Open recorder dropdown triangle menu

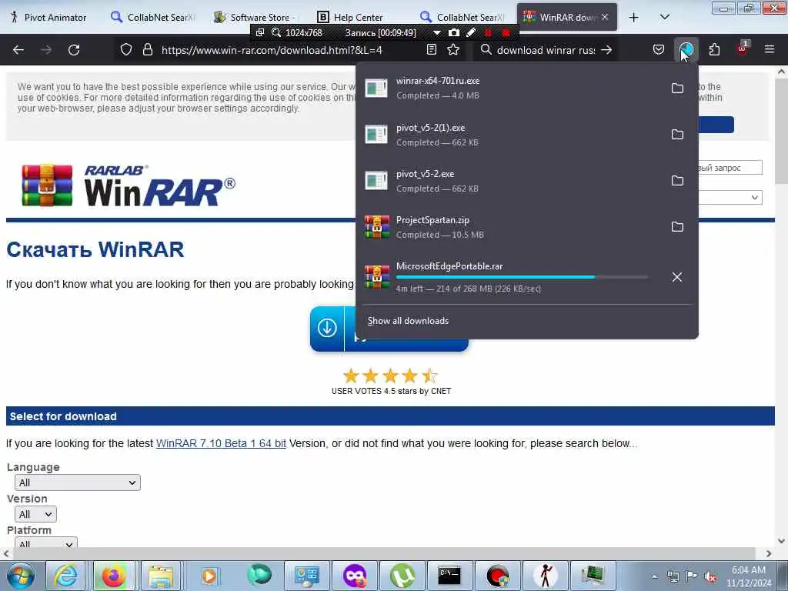tap(437, 32)
